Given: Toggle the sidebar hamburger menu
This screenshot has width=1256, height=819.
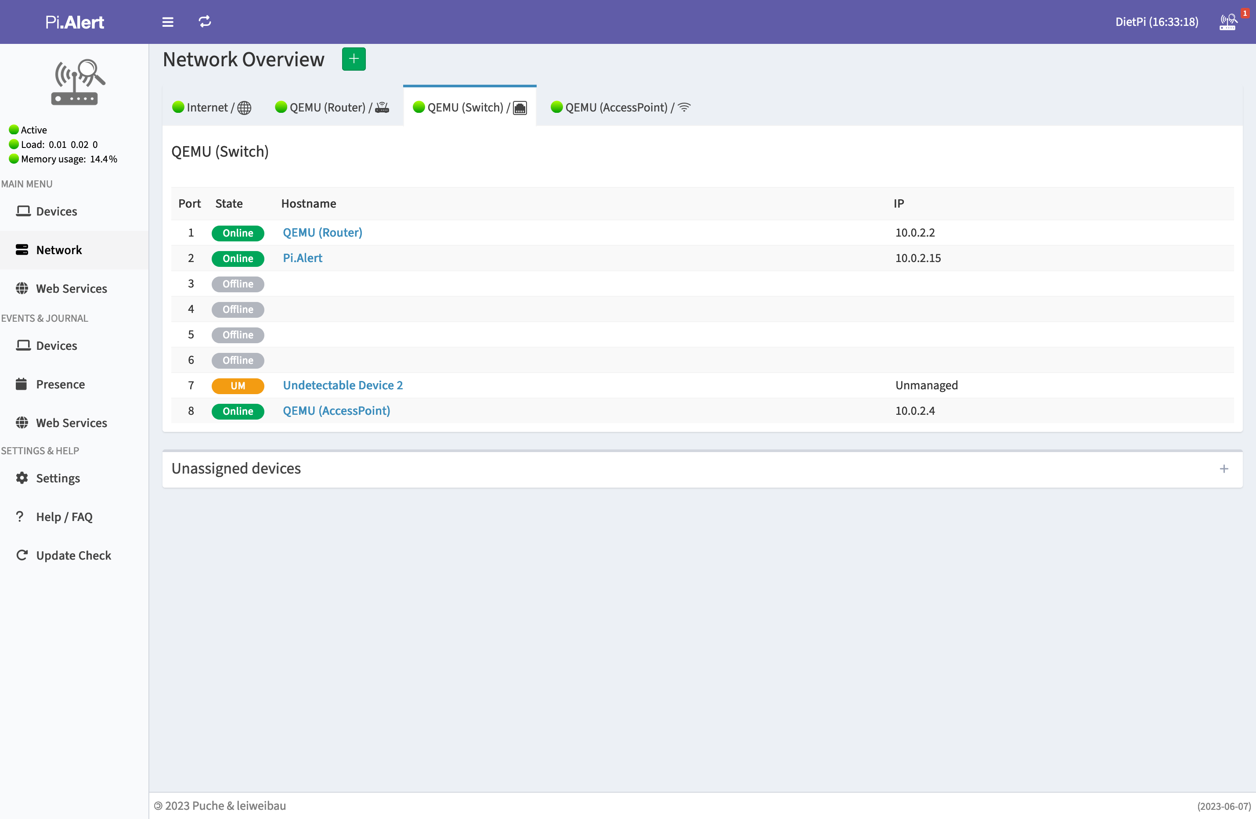Looking at the screenshot, I should coord(167,22).
